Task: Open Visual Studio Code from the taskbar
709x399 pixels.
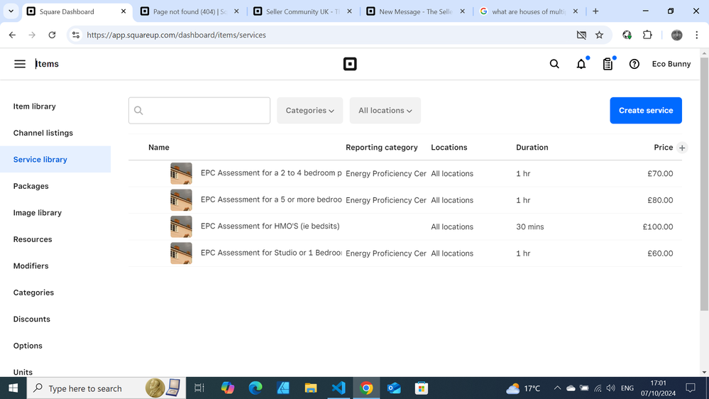Action: coord(339,388)
